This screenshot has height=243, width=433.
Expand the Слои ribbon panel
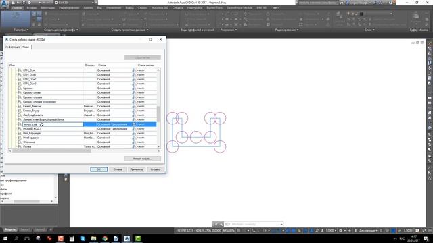coord(369,30)
